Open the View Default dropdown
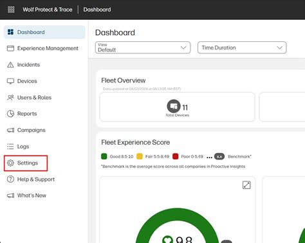The width and height of the screenshot is (305, 243). click(x=143, y=48)
